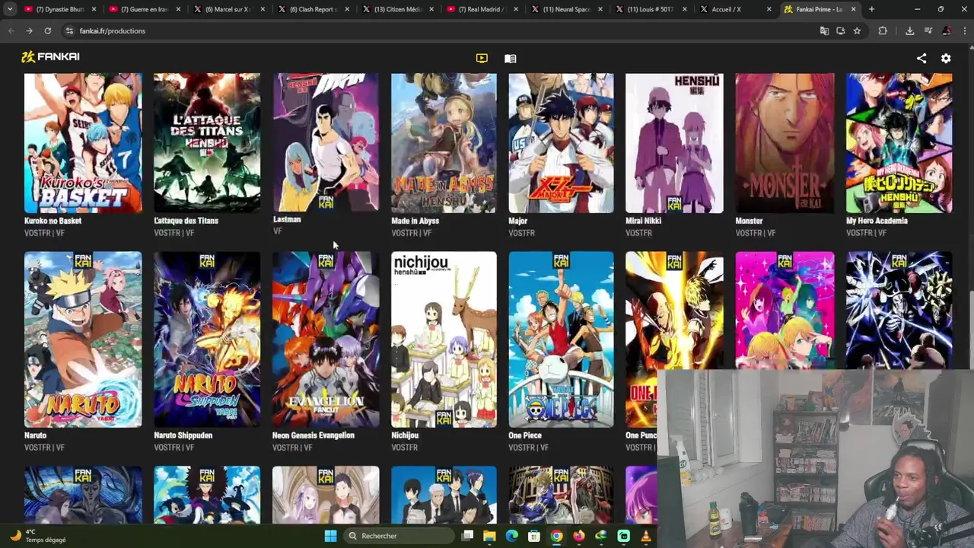Click the 'Naruto' title under first poster

(x=35, y=435)
